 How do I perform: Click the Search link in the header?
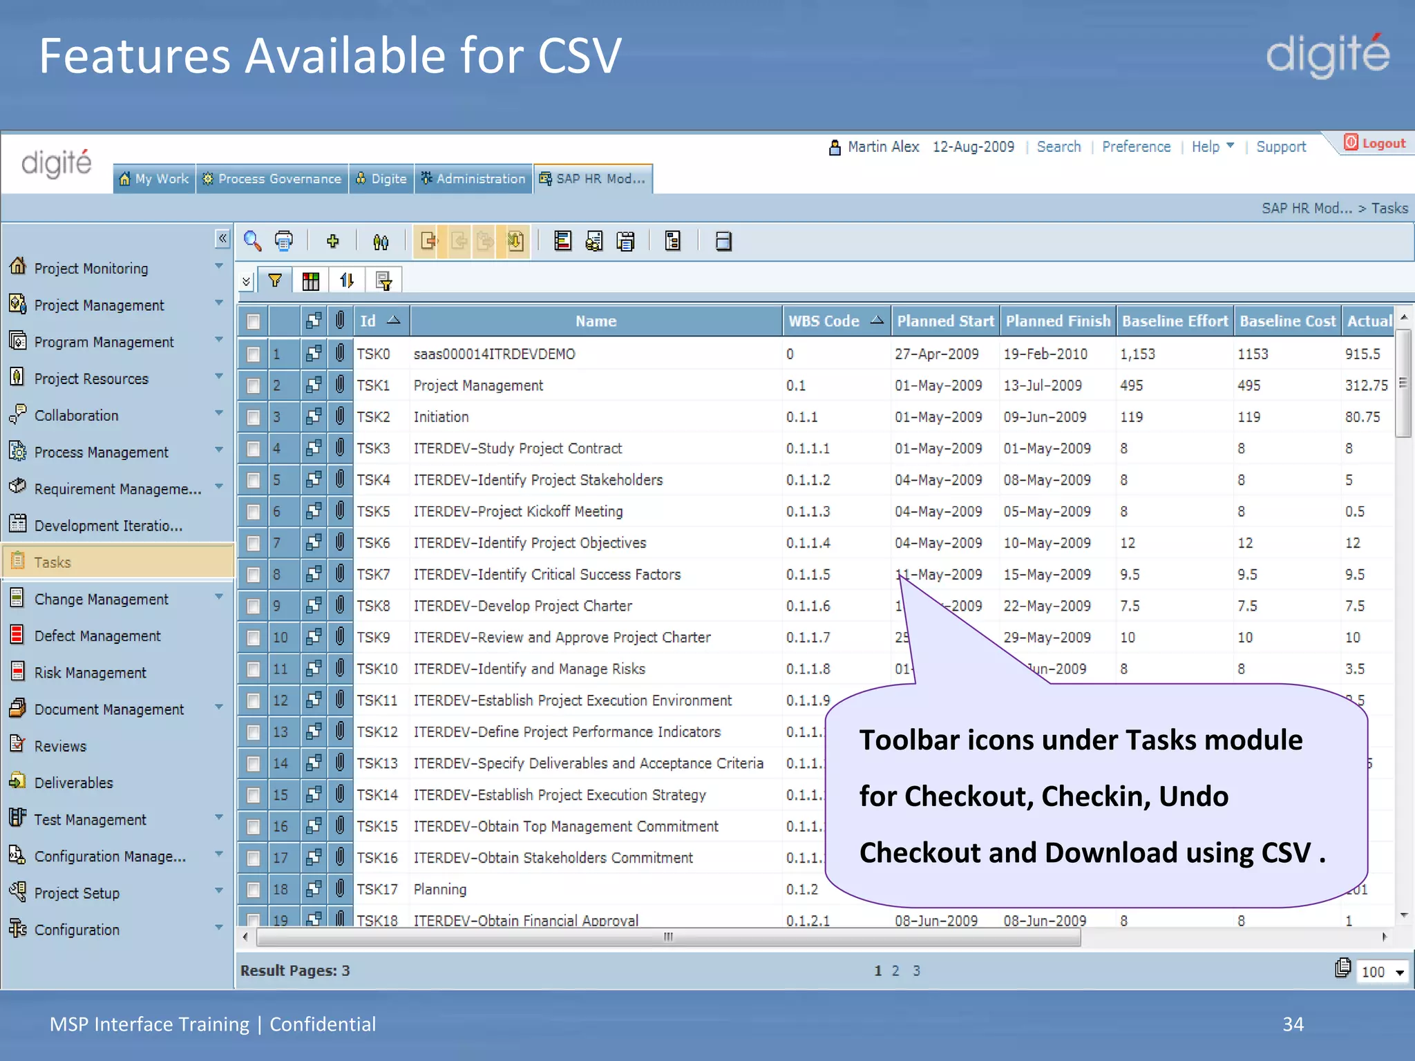tap(1058, 146)
